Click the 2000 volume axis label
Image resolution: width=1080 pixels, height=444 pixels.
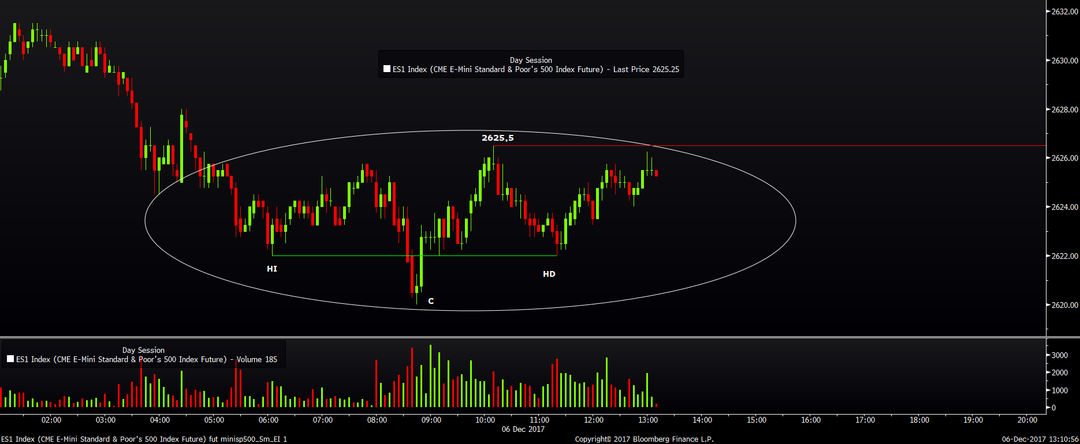pyautogui.click(x=1060, y=372)
